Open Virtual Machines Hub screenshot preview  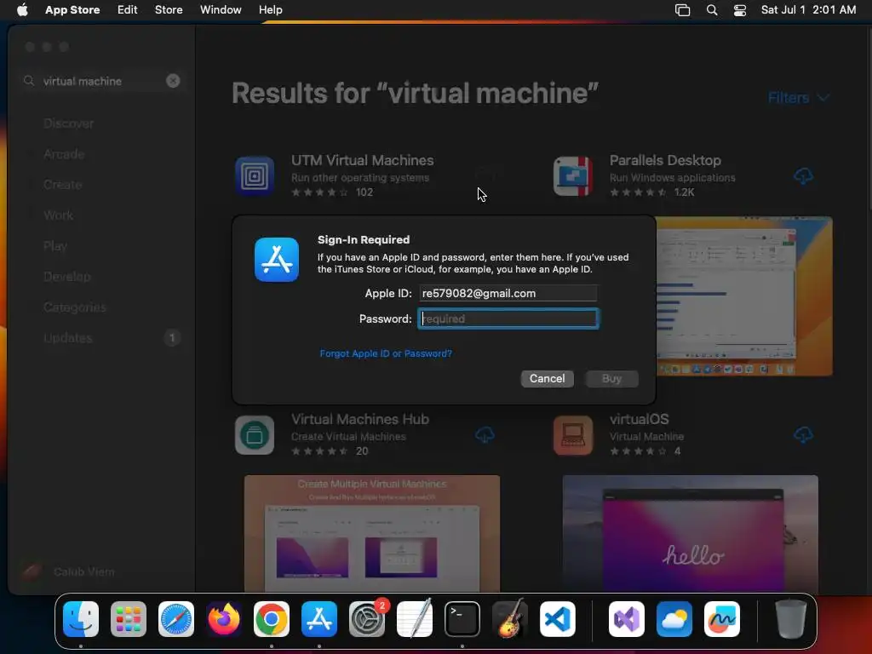(372, 533)
